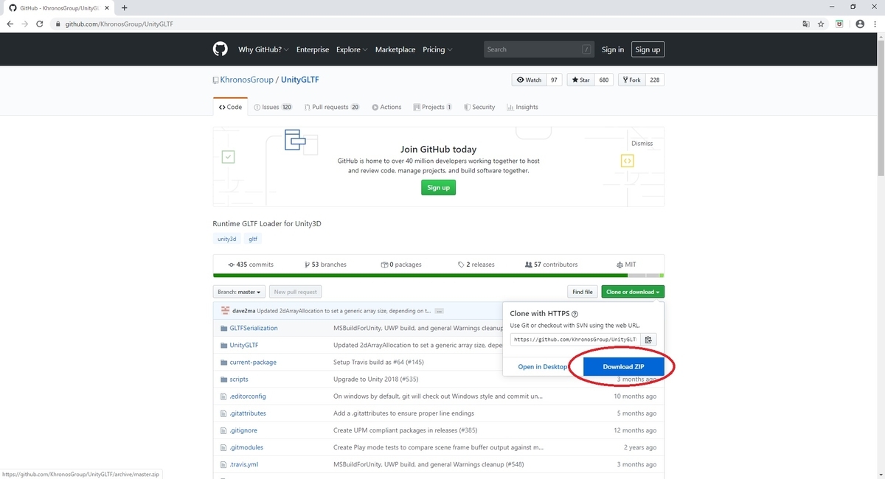This screenshot has width=885, height=479.
Task: Open the Branch: master dropdown
Action: click(x=239, y=292)
